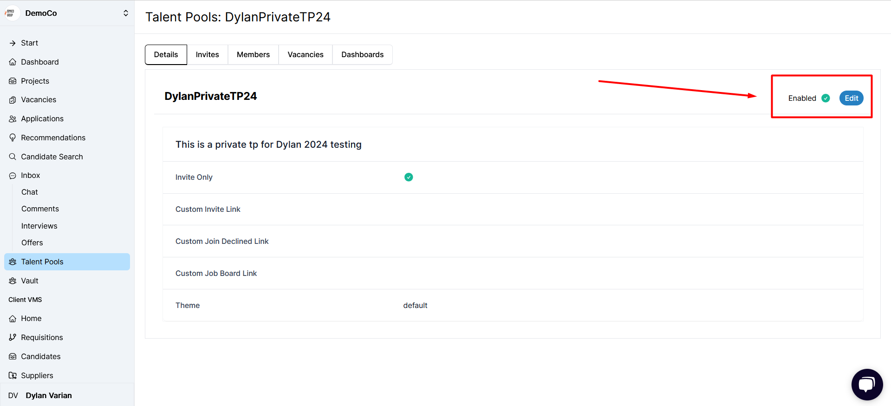Open Inbox in the sidebar
Screen dimensions: 891x406
coord(67,176)
